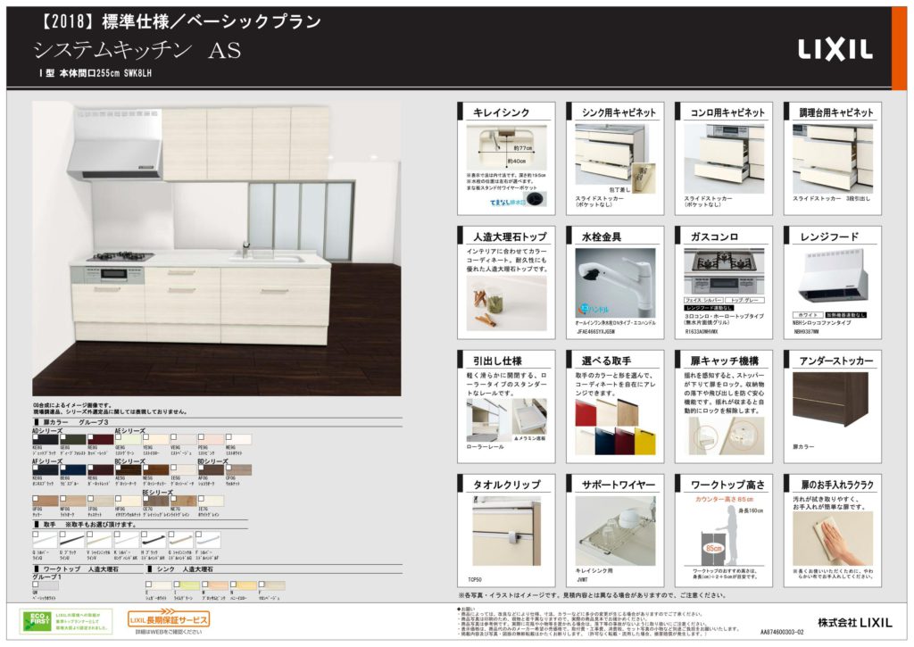Click the キレイシンク card heading
Viewport: 914px width, 647px height.
(x=502, y=112)
